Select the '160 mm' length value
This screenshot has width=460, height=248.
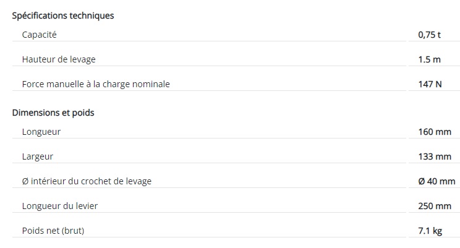click(435, 132)
